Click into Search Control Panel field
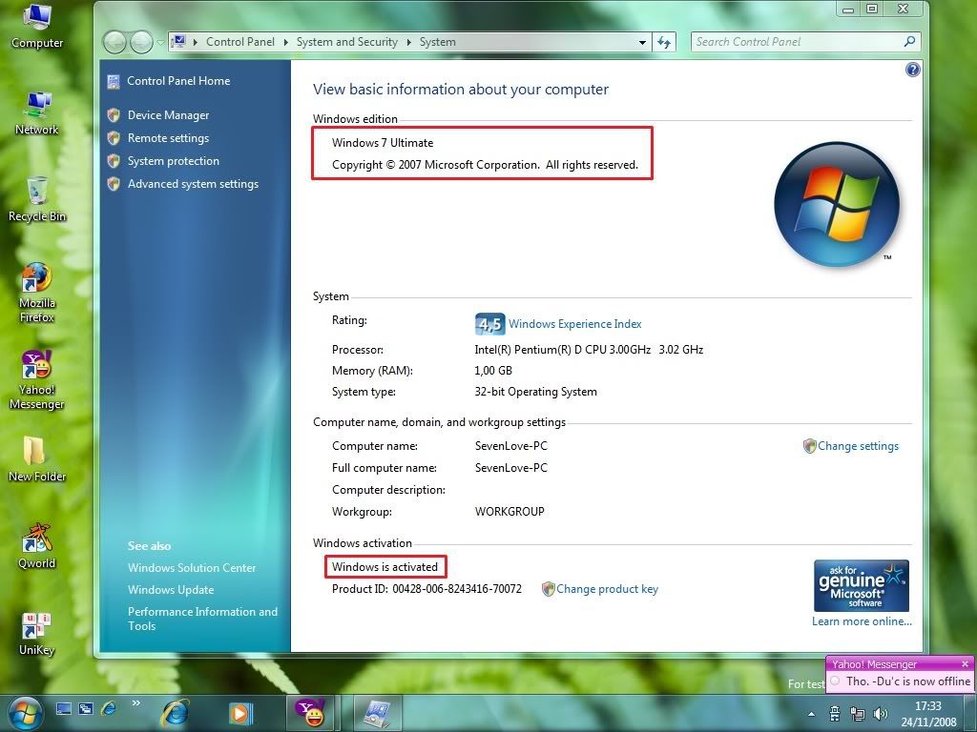977x732 pixels. [x=805, y=42]
